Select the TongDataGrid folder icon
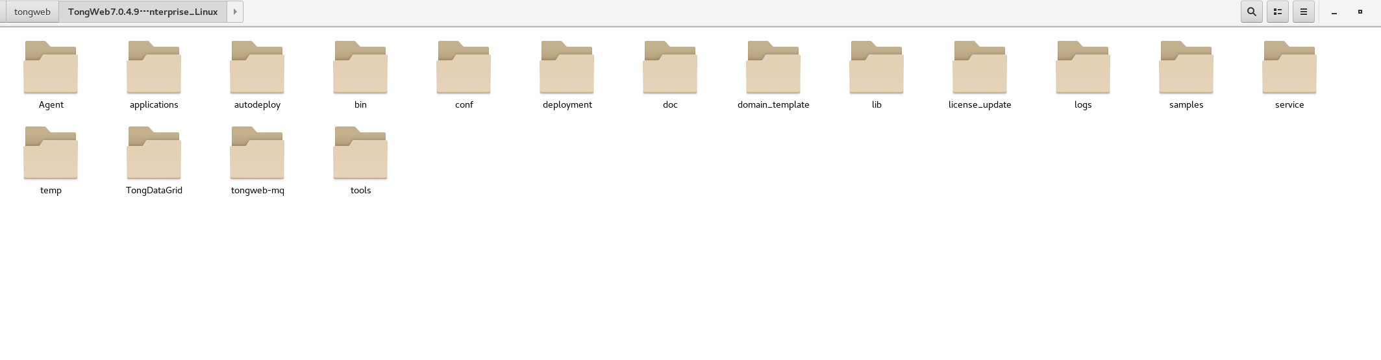This screenshot has height=360, width=1381. [154, 152]
